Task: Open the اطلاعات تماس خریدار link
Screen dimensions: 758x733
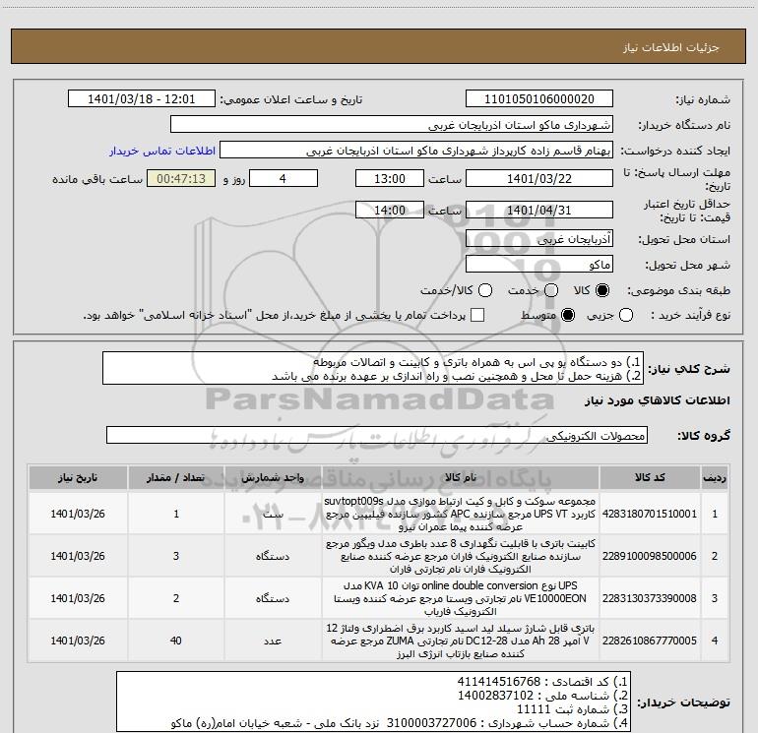Action: [x=162, y=151]
